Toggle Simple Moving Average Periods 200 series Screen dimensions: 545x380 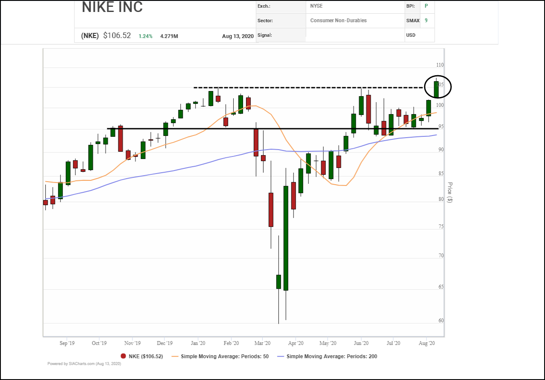point(331,356)
